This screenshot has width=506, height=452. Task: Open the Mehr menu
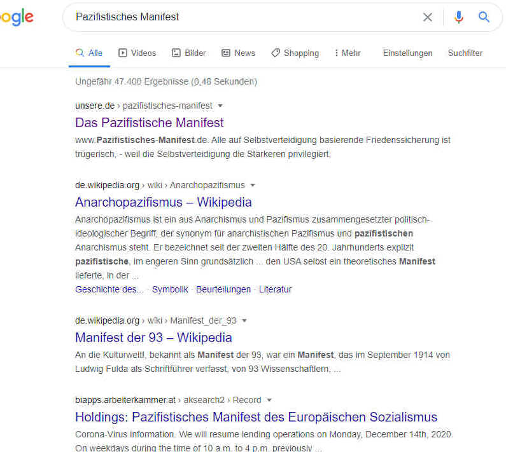coord(348,53)
